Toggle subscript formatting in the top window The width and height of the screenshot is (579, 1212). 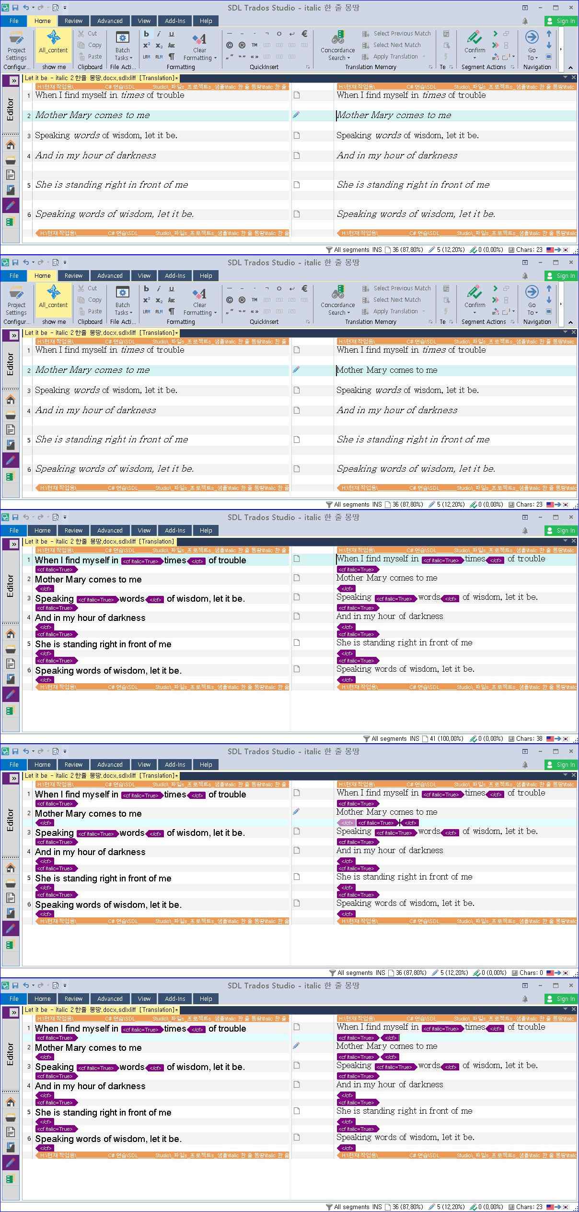159,45
